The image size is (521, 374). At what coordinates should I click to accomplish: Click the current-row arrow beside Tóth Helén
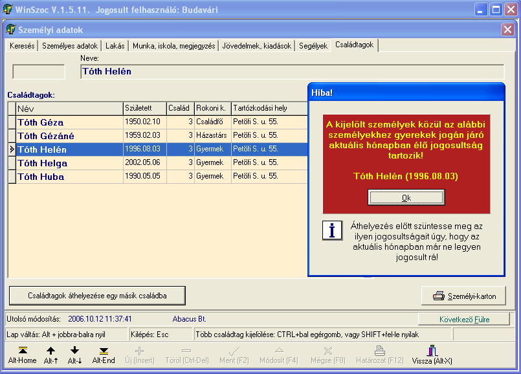pos(12,149)
